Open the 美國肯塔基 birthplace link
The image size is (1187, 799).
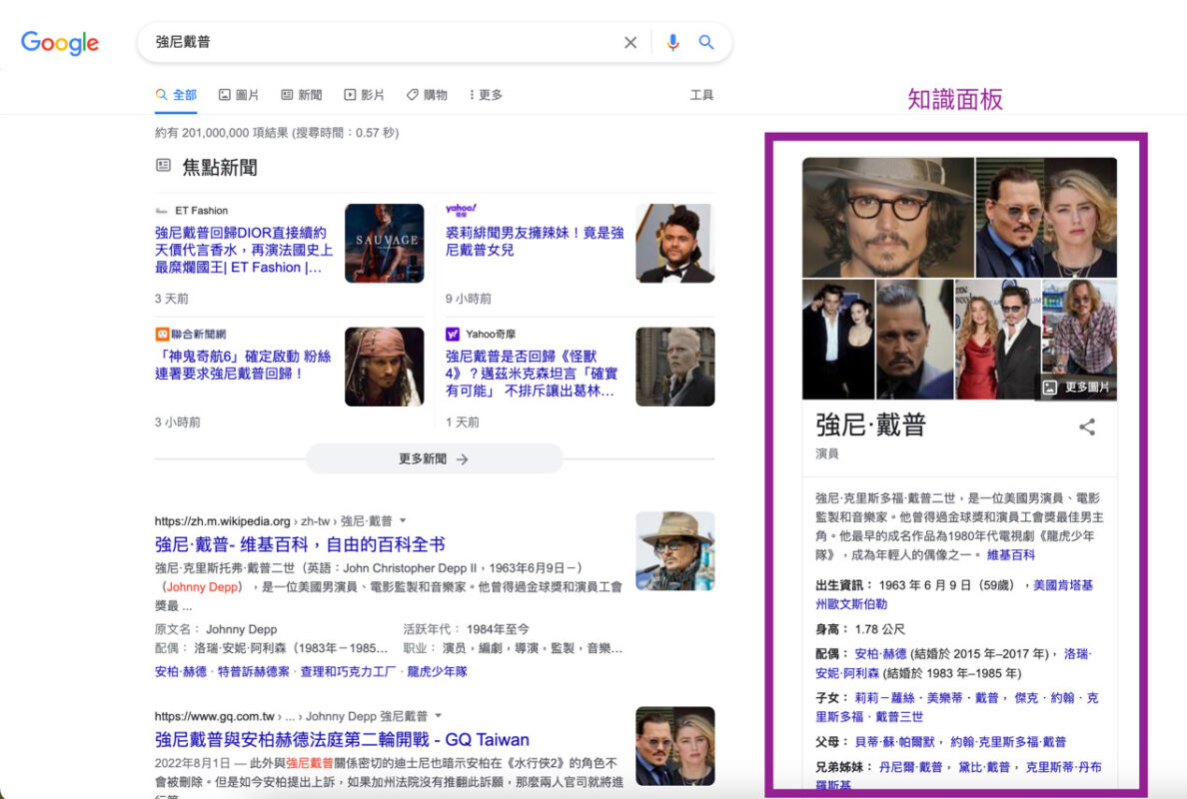click(x=1063, y=585)
